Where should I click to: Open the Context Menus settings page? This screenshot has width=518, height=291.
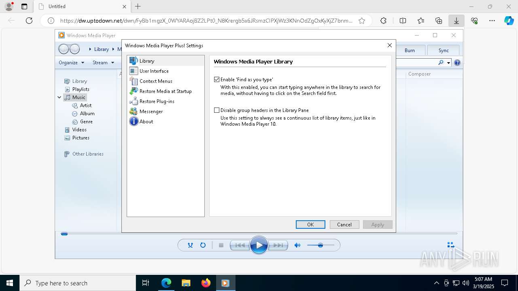[x=156, y=81]
